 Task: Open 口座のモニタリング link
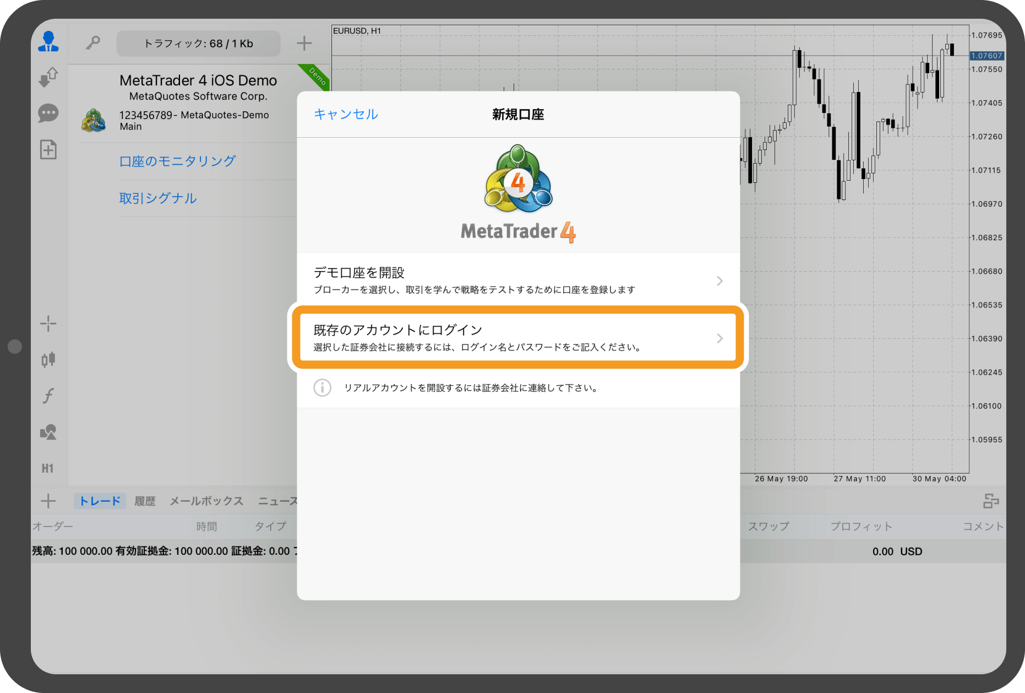click(x=177, y=161)
